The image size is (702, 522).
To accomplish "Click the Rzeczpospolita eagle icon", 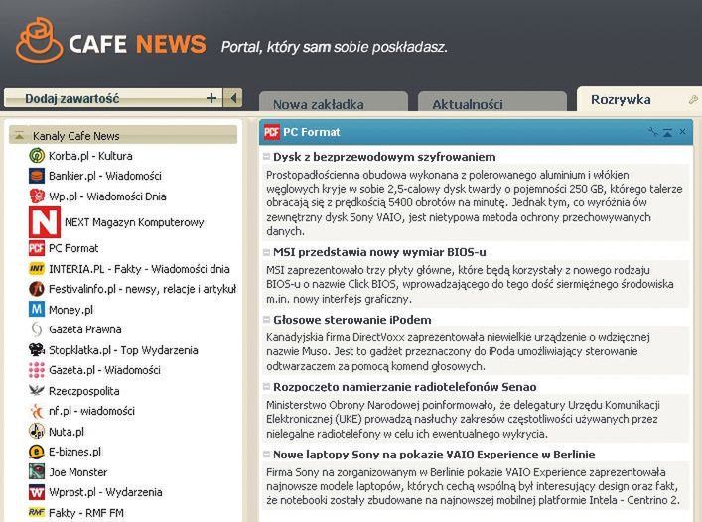I will click(x=37, y=390).
